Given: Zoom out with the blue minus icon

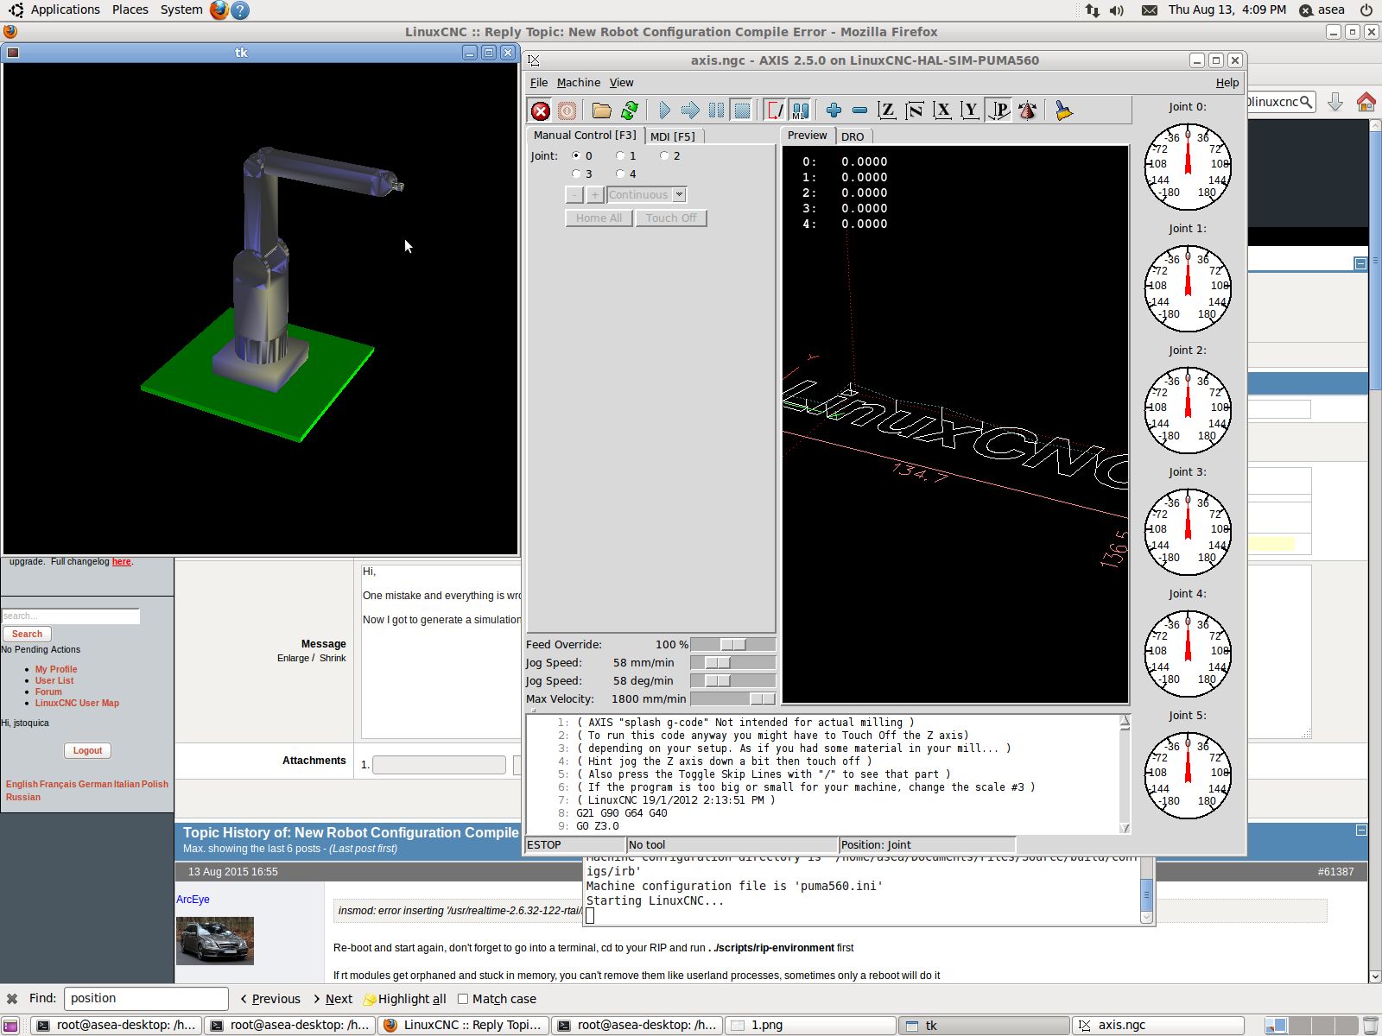Looking at the screenshot, I should point(859,111).
